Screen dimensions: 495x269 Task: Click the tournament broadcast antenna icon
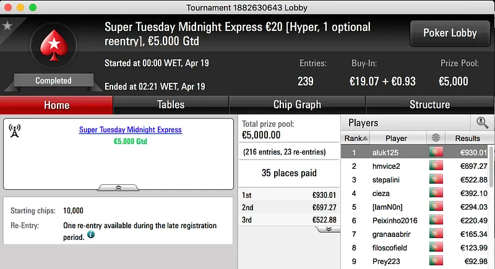pos(15,130)
